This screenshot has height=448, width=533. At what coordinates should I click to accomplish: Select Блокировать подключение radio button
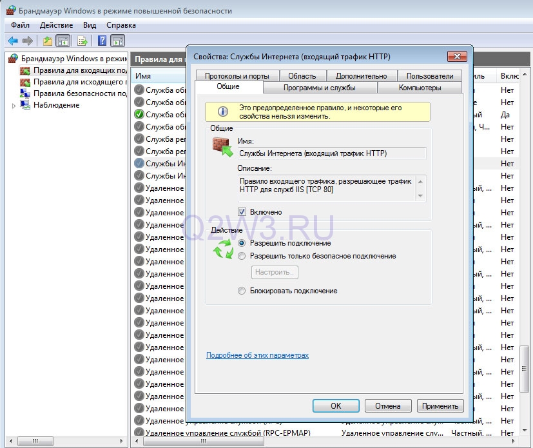[242, 291]
